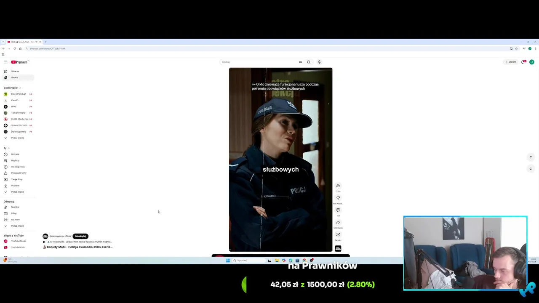Open the Short's sound source thumbnail

pyautogui.click(x=338, y=248)
